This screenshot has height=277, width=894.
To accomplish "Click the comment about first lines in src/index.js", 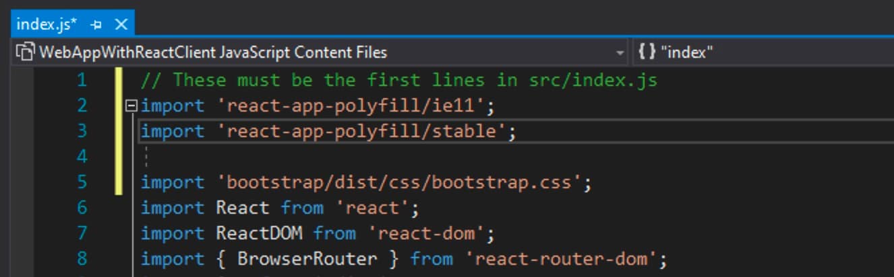I will (x=399, y=81).
